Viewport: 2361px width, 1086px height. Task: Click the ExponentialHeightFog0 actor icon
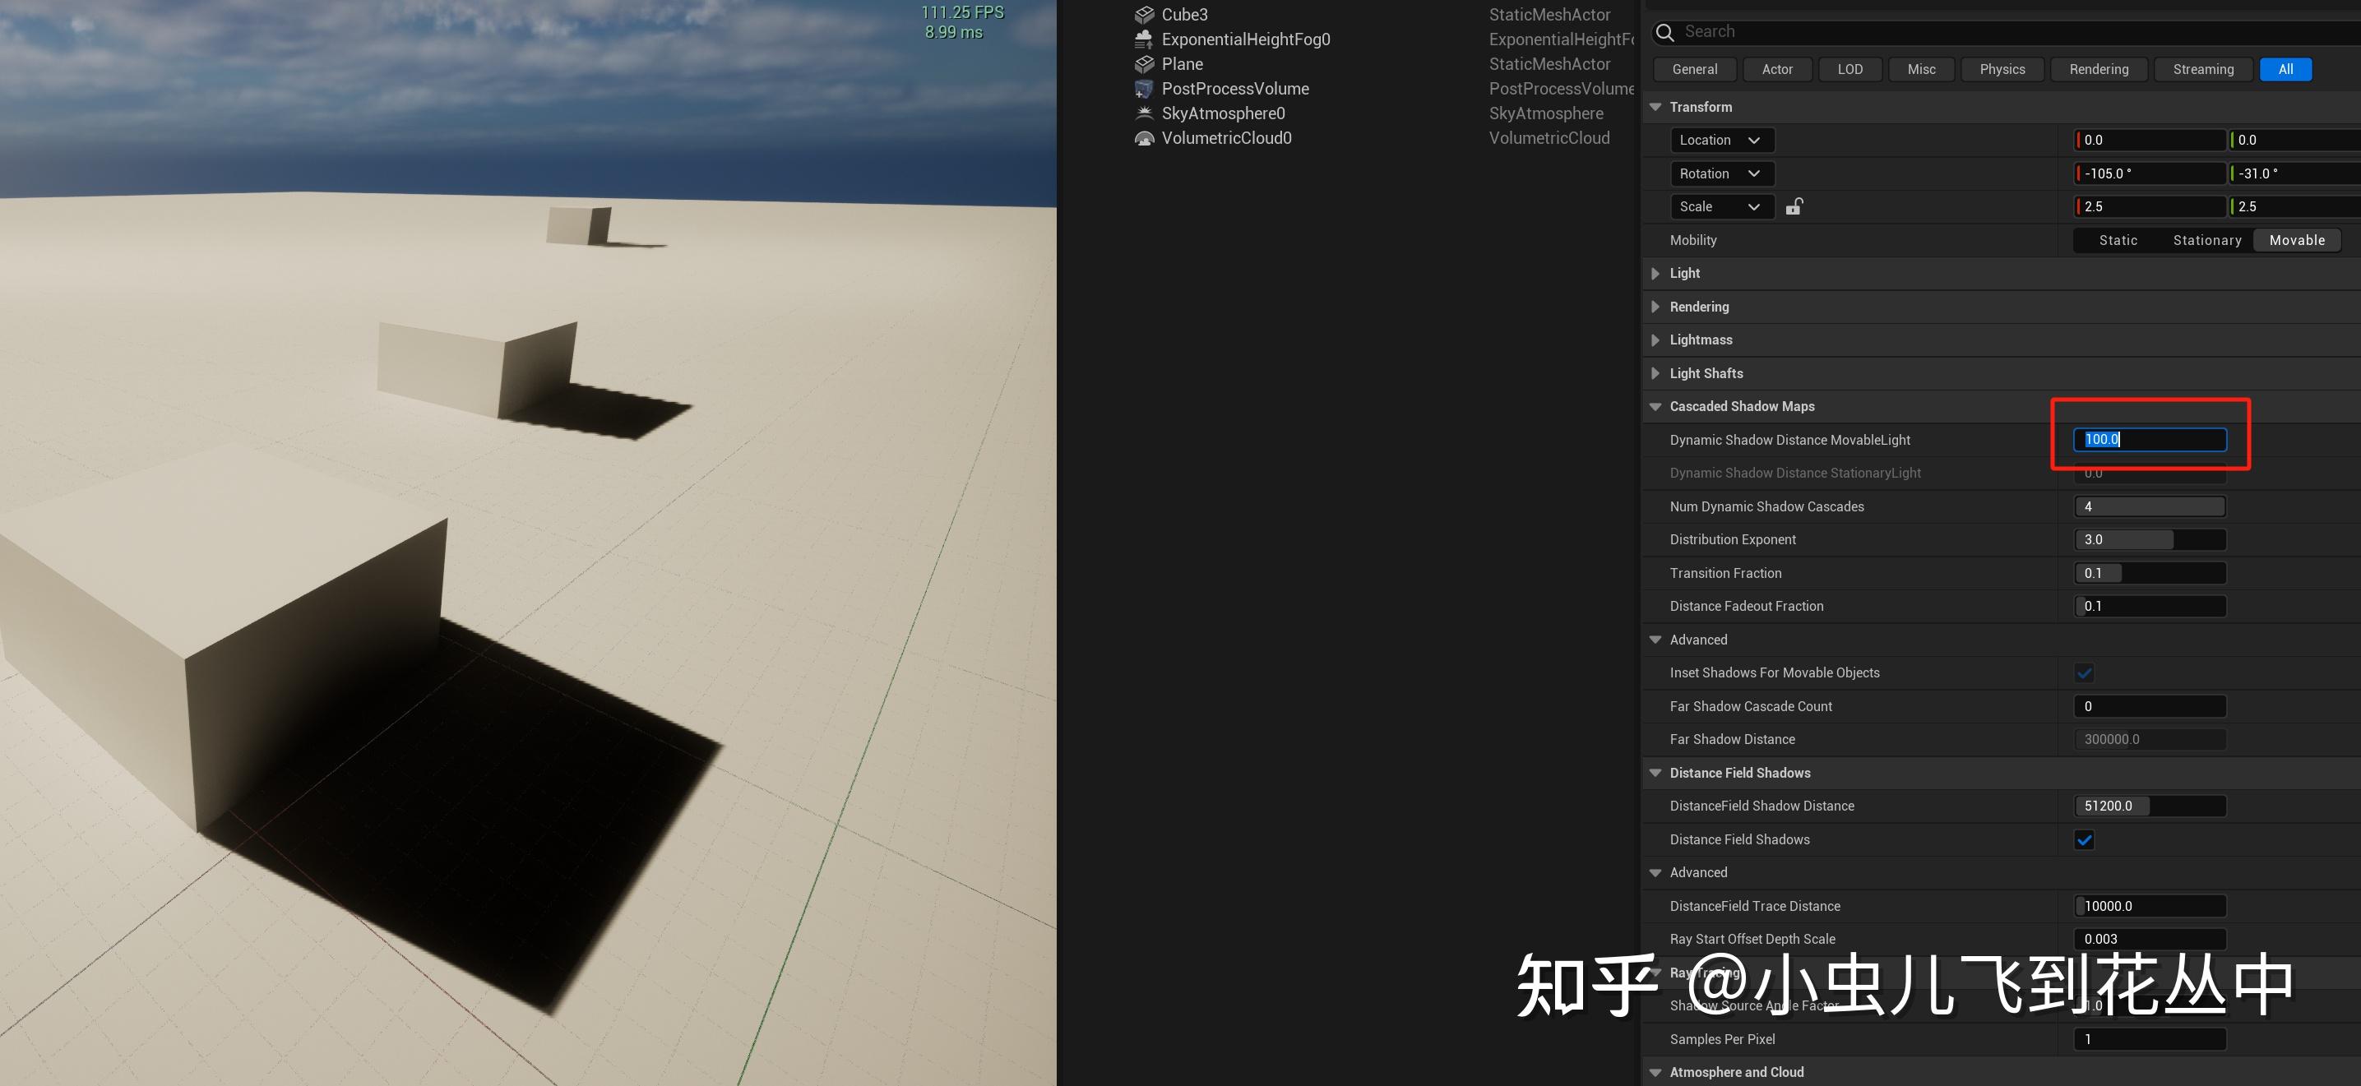point(1144,39)
